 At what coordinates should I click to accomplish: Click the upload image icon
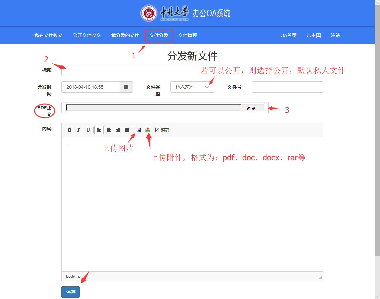click(138, 130)
